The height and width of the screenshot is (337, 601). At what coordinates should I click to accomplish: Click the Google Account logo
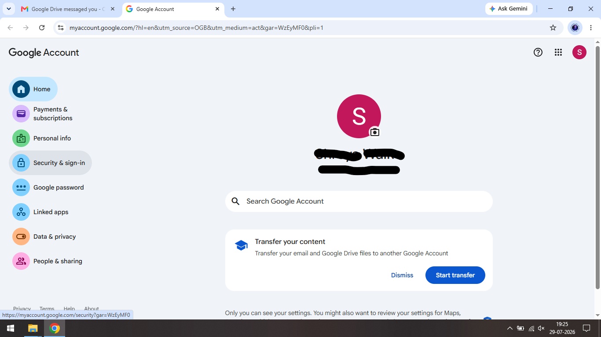coord(44,53)
